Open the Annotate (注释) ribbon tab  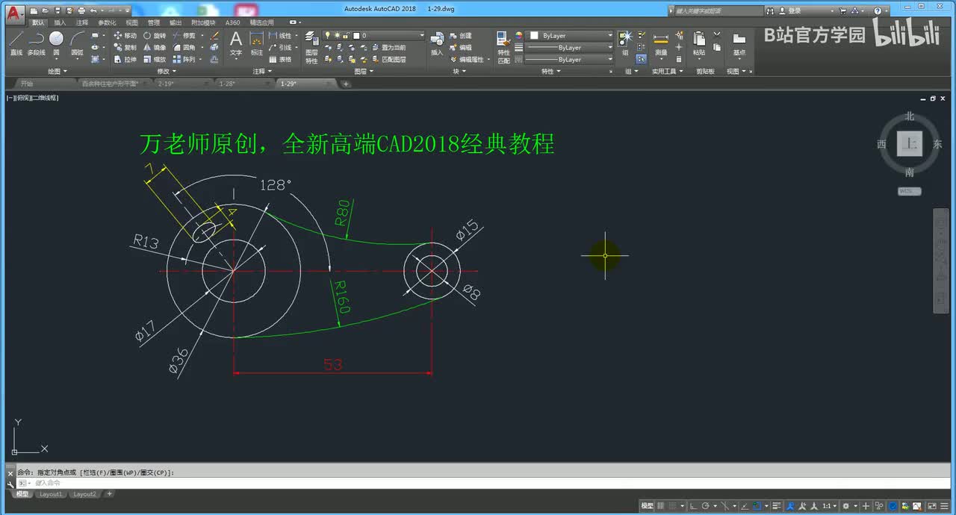point(81,22)
